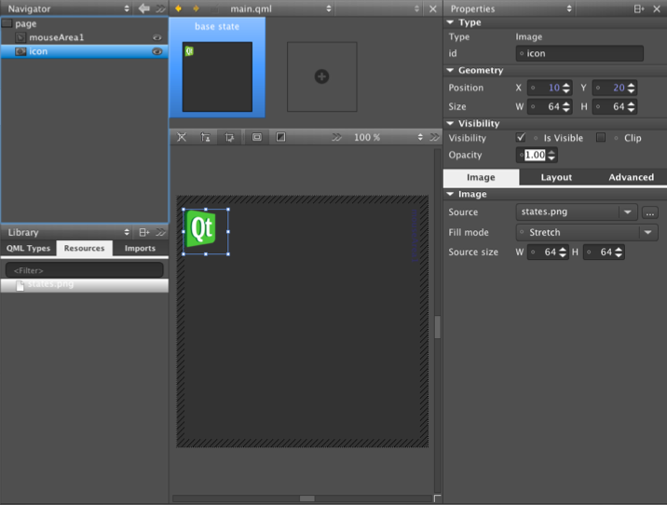Screen dimensions: 667x505
Task: Click the Navigator back arrow icon
Action: (x=144, y=8)
